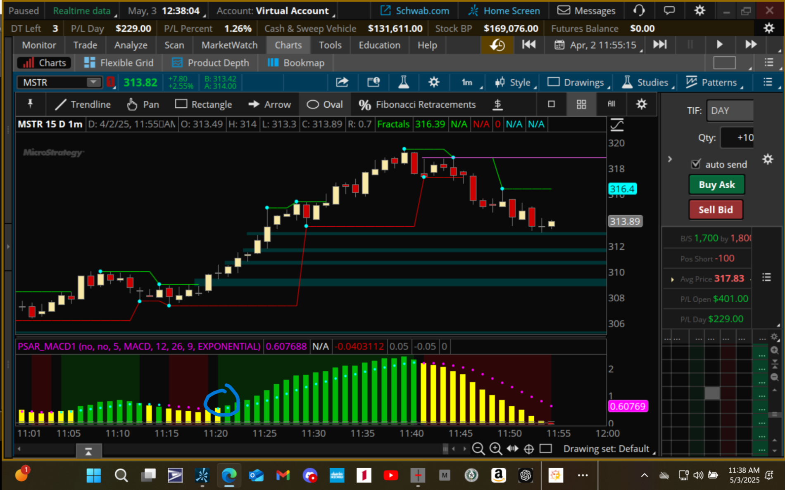The height and width of the screenshot is (490, 785).
Task: Open Microsoft Edge from the taskbar
Action: click(229, 476)
